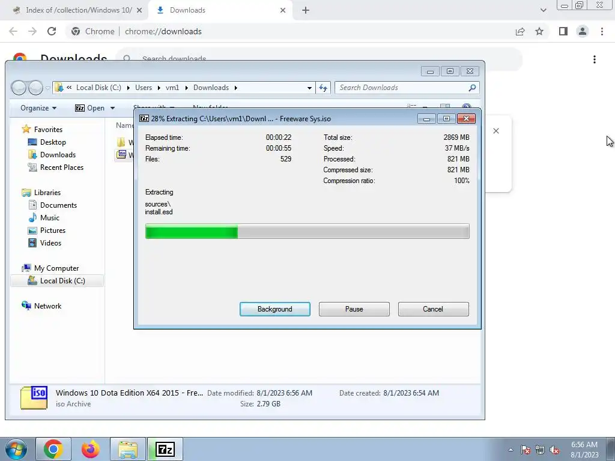Image resolution: width=615 pixels, height=461 pixels.
Task: Launch Firefox from the taskbar
Action: (x=90, y=449)
